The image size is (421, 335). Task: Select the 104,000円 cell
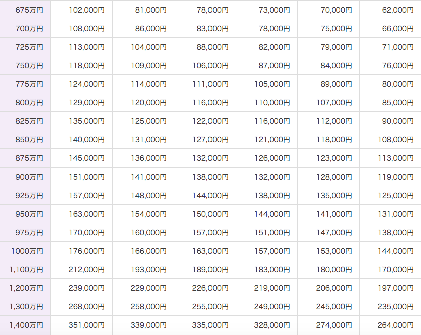point(143,47)
